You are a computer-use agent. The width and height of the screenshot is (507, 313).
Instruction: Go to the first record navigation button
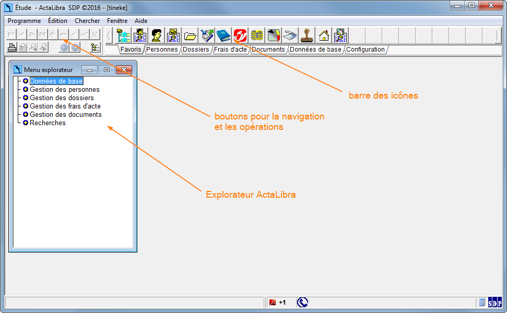11,34
